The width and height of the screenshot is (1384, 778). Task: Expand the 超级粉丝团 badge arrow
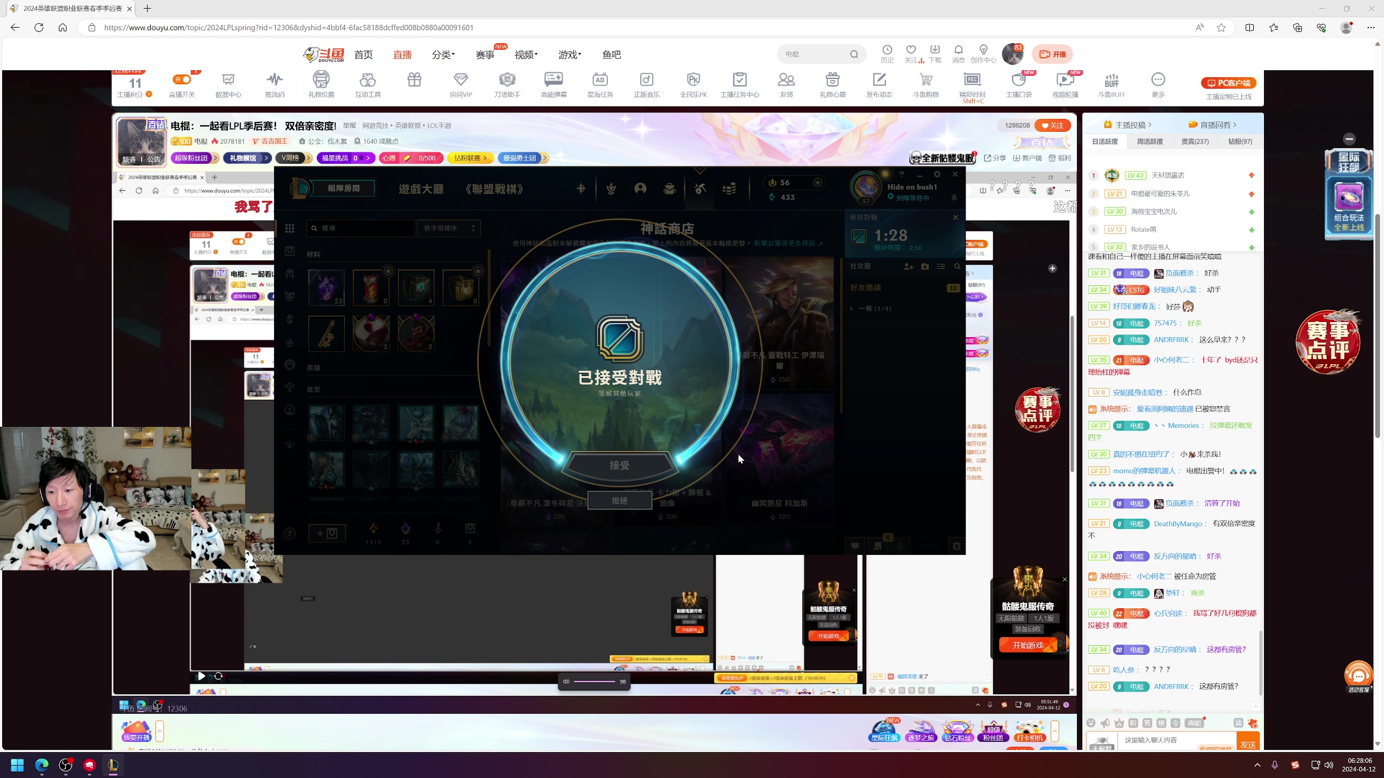pyautogui.click(x=215, y=158)
